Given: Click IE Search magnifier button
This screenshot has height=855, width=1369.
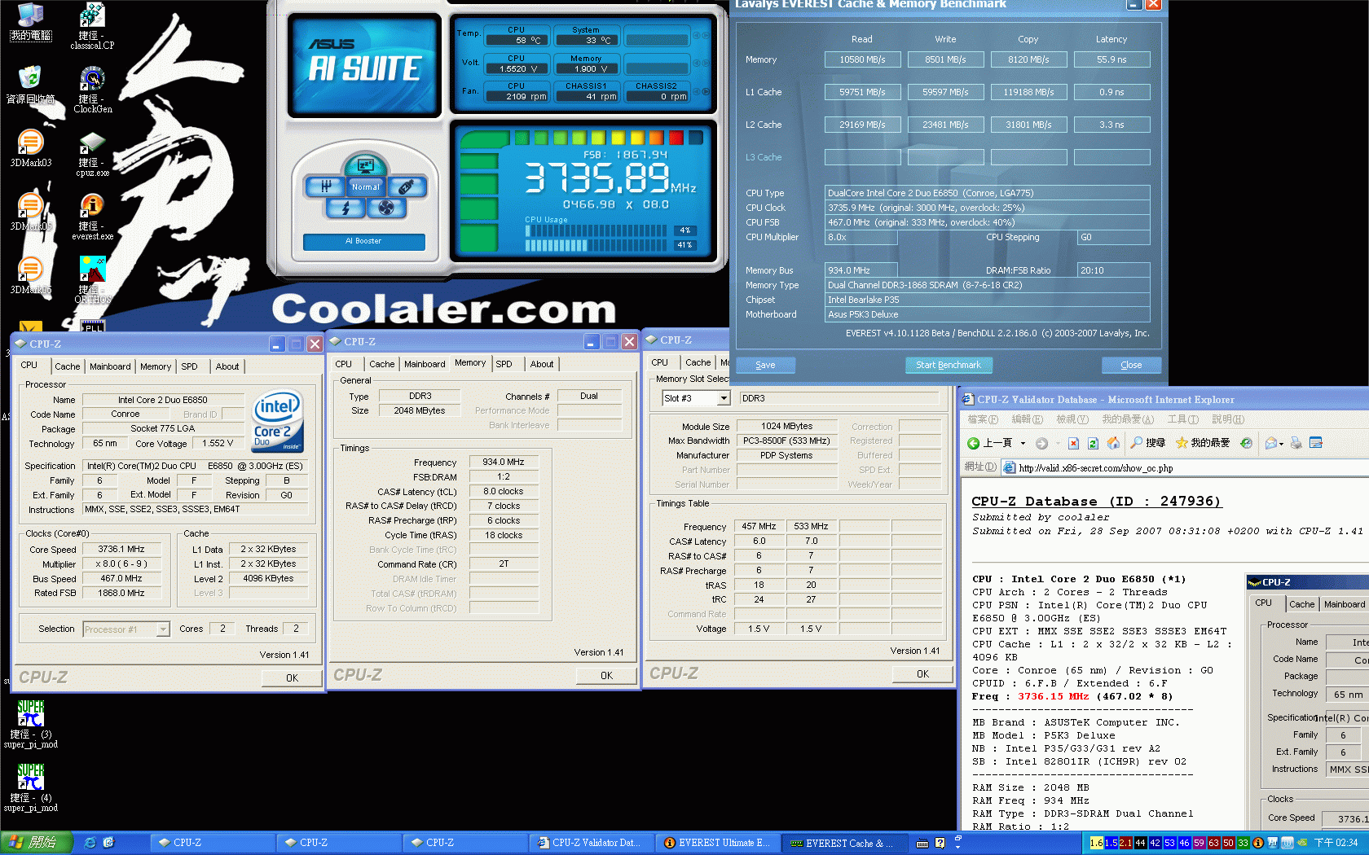Looking at the screenshot, I should click(1147, 443).
